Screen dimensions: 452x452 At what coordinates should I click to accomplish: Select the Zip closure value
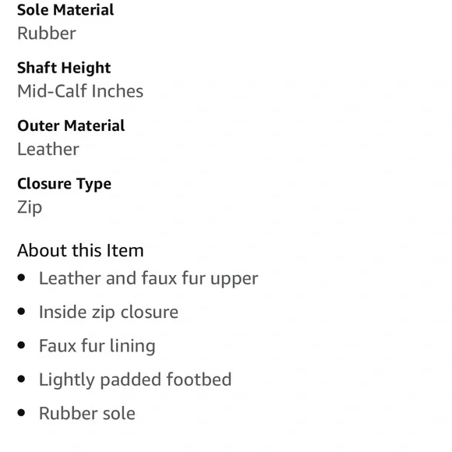30,207
